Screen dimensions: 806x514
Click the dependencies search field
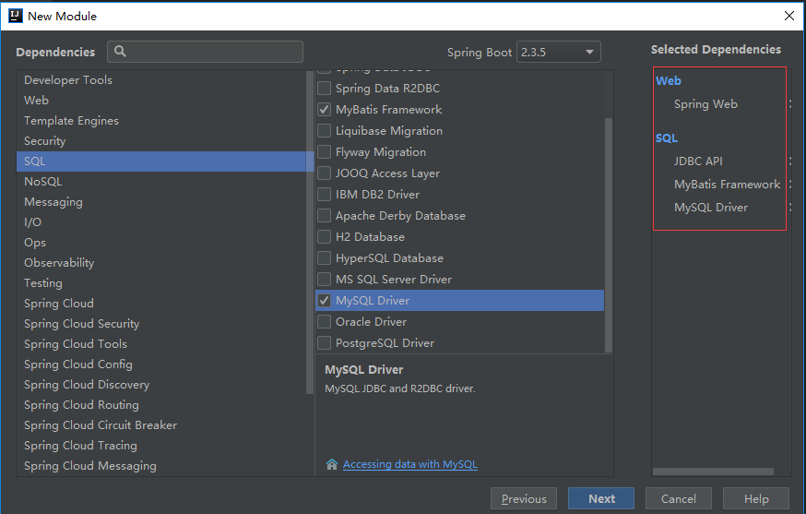(205, 52)
